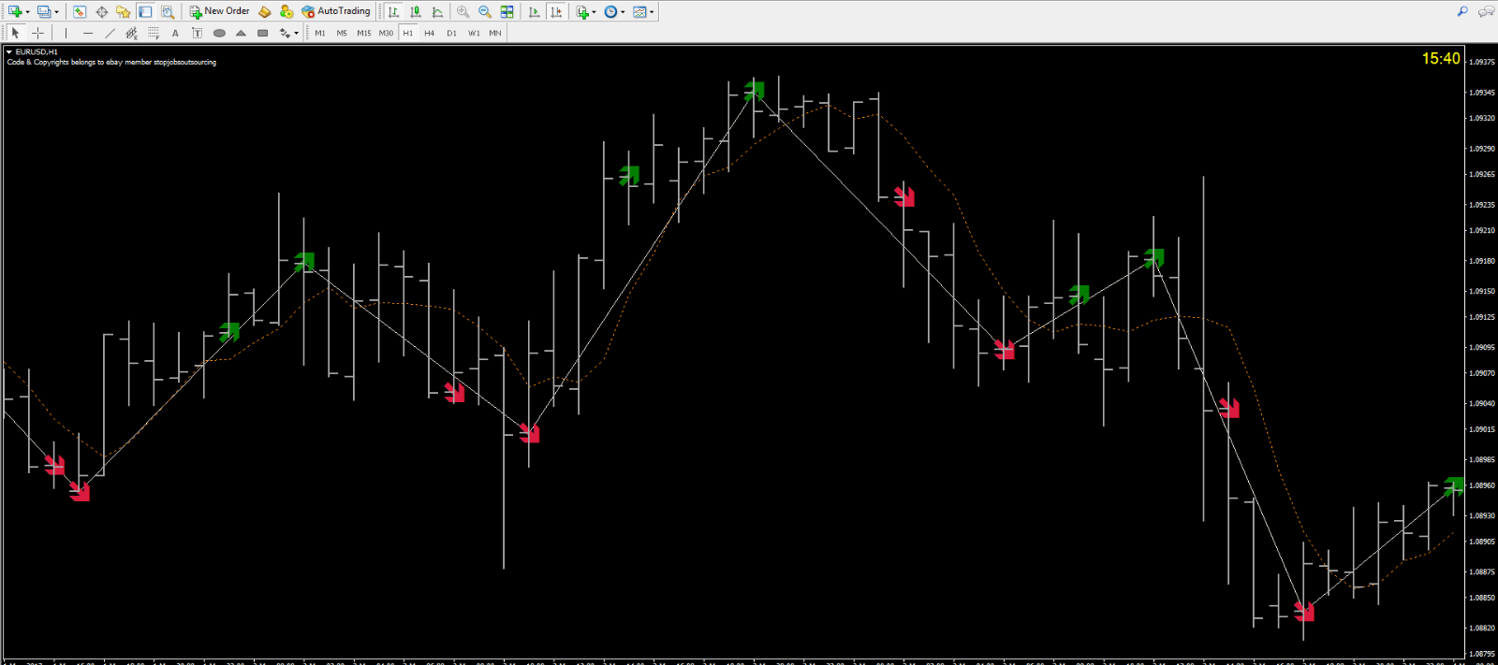The height and width of the screenshot is (665, 1498).
Task: Toggle Chart Shift
Action: [556, 11]
